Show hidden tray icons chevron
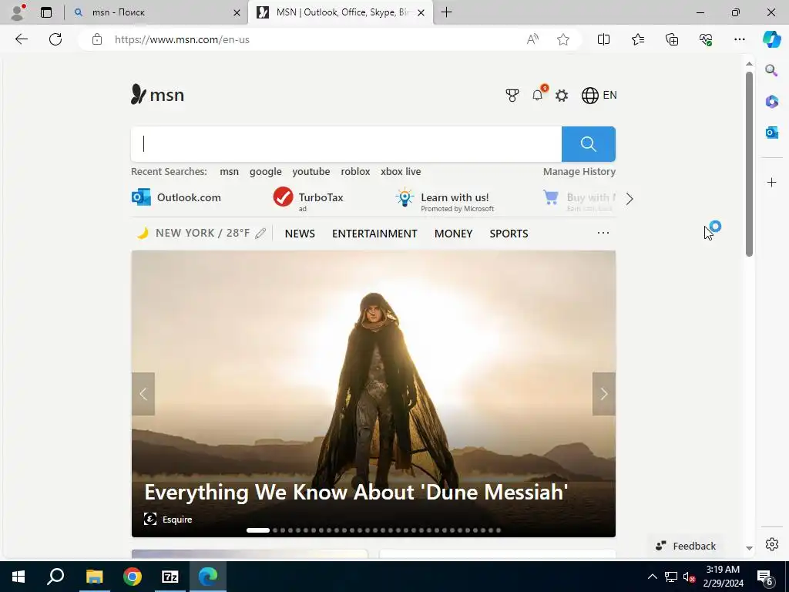 (x=652, y=577)
